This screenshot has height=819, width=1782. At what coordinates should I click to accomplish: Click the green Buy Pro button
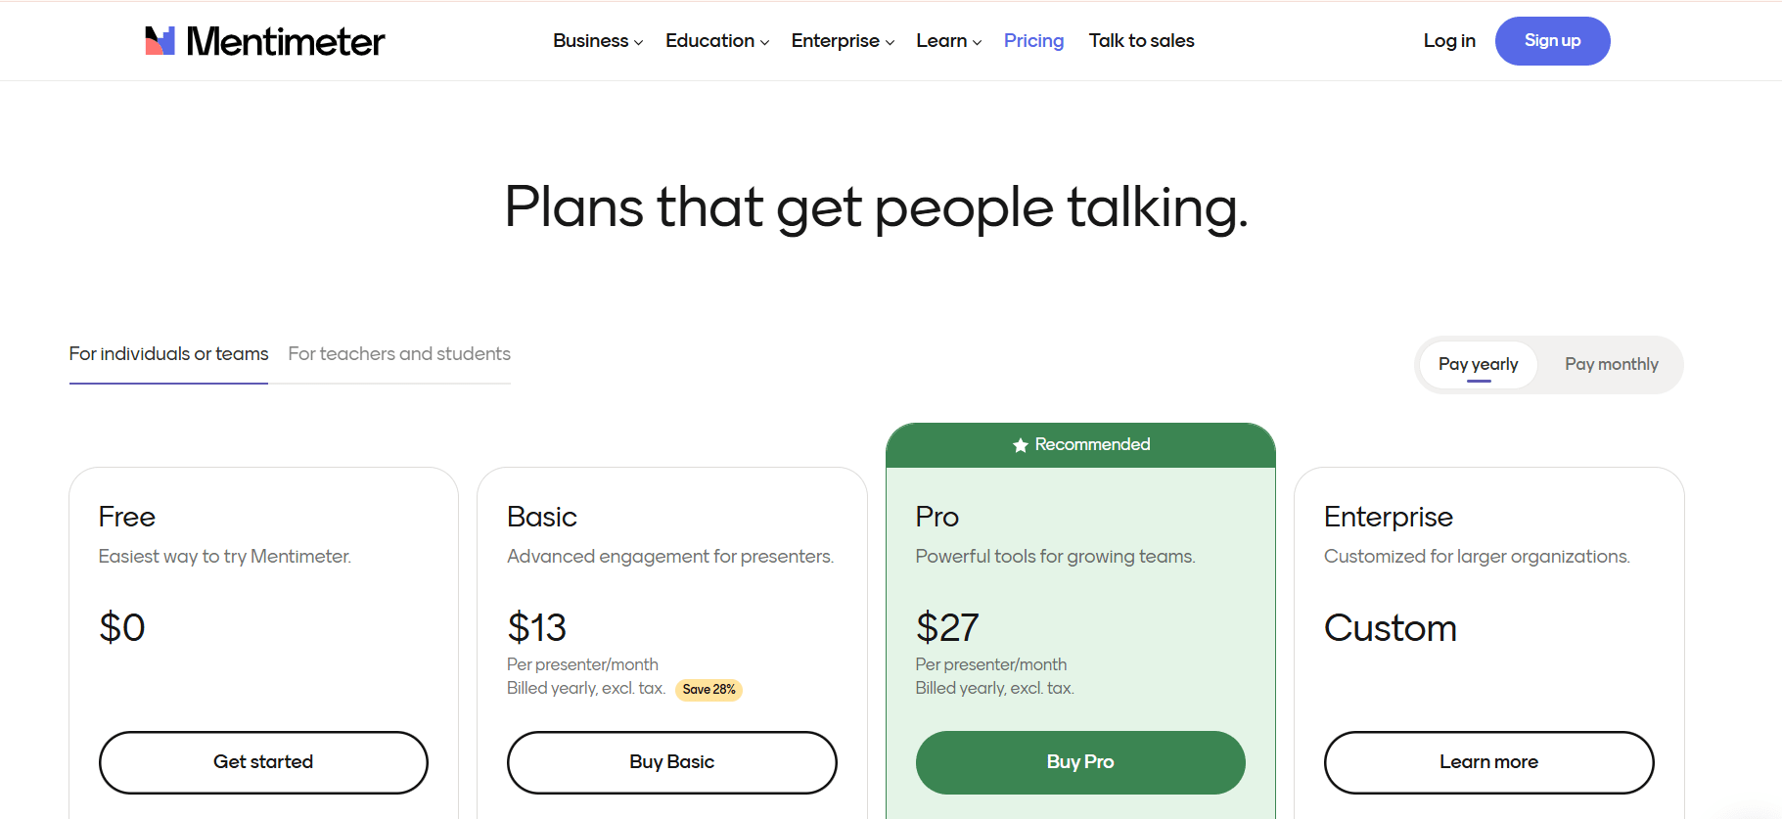pyautogui.click(x=1080, y=762)
